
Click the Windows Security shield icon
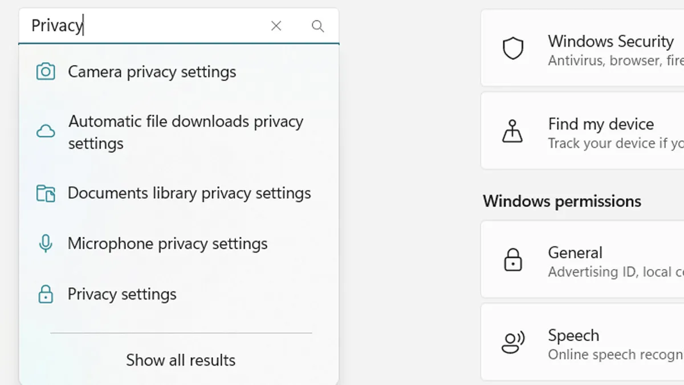pos(514,48)
